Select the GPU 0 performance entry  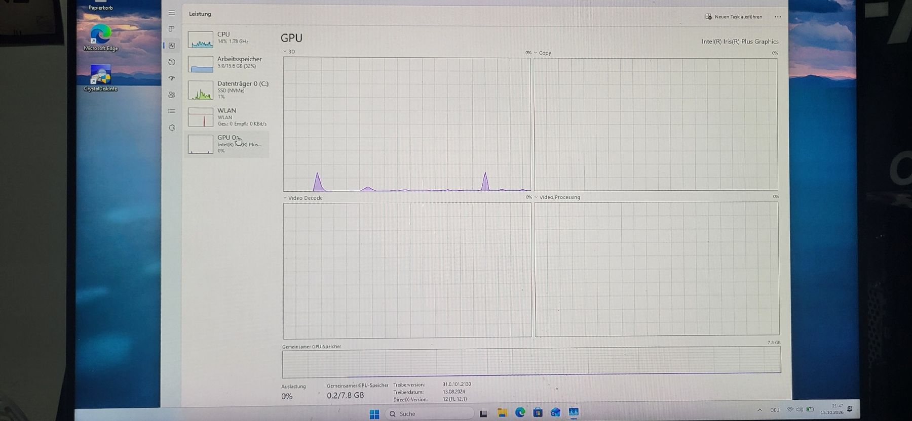[226, 144]
